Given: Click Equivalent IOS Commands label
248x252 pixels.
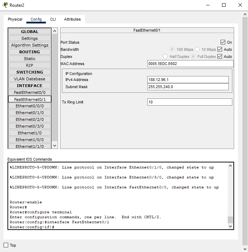Looking at the screenshot, I should 30,159.
